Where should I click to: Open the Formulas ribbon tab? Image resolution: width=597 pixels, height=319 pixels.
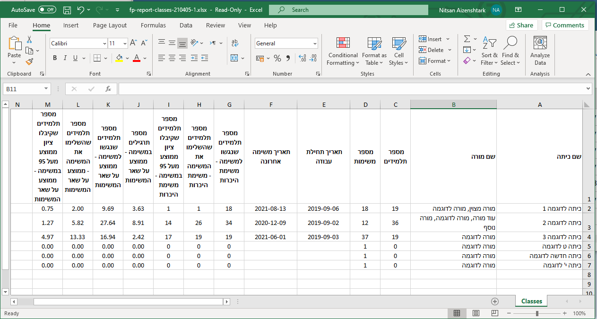153,26
